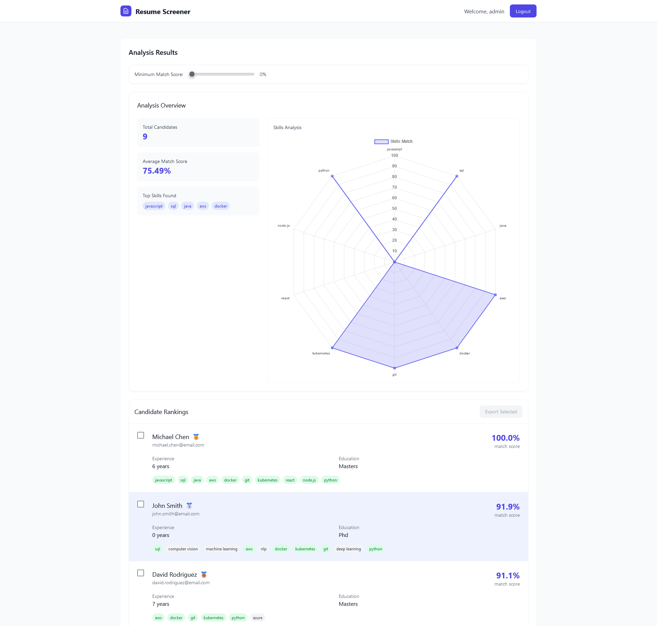Image resolution: width=657 pixels, height=626 pixels.
Task: Click the Export Selected button
Action: (501, 412)
